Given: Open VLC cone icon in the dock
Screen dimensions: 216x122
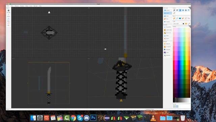Looking at the screenshot, I should [153, 118].
